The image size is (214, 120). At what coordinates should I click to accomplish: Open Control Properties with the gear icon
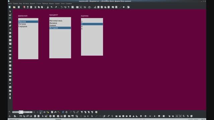50,116
